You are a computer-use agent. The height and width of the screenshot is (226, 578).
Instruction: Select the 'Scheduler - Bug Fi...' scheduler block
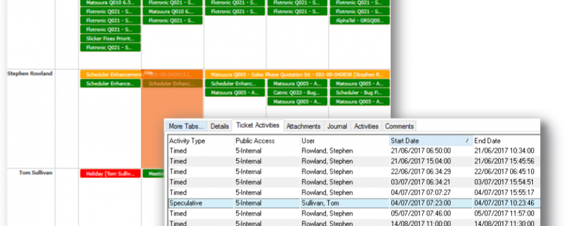click(360, 93)
